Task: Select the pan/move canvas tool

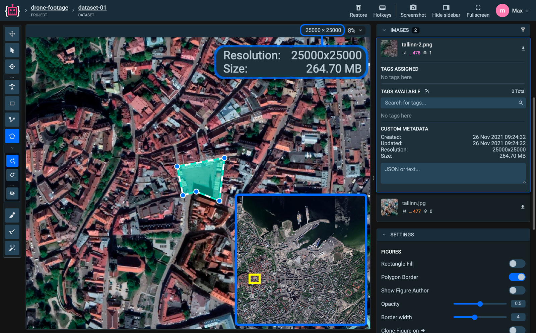Action: [12, 34]
